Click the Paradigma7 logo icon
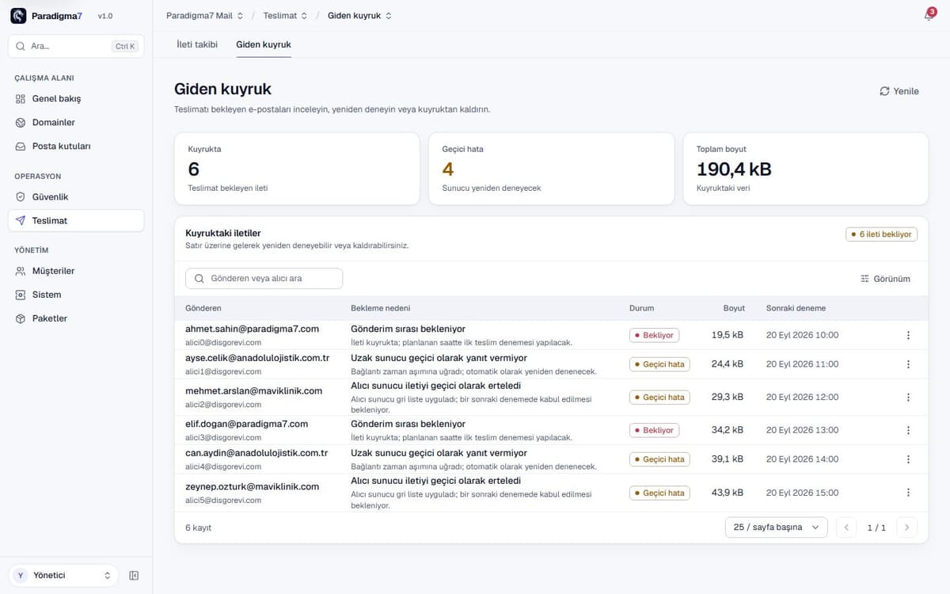The image size is (950, 594). tap(18, 16)
